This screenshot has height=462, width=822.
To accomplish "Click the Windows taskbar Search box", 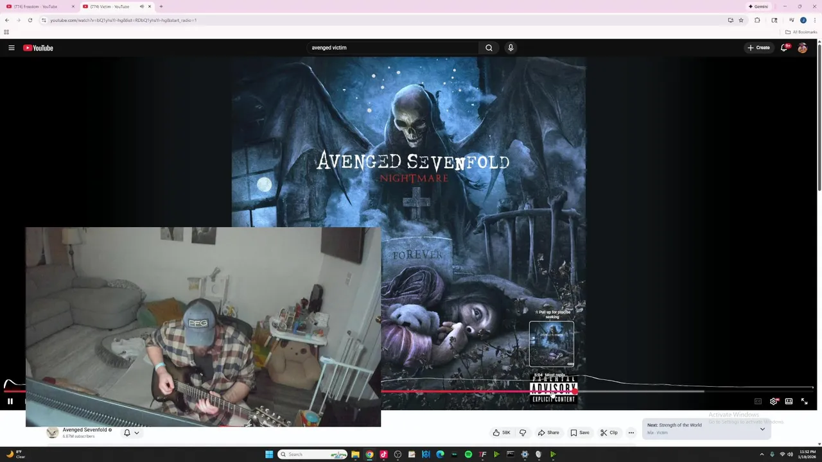I will 312,454.
